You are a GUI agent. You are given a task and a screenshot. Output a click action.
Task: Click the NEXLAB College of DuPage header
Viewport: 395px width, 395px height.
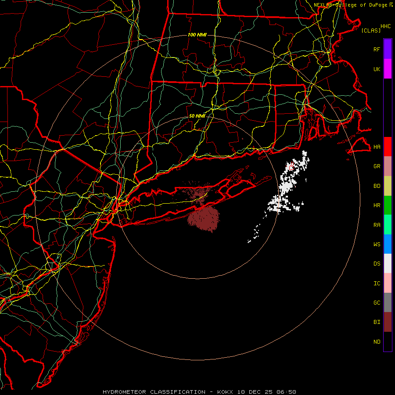coord(353,5)
